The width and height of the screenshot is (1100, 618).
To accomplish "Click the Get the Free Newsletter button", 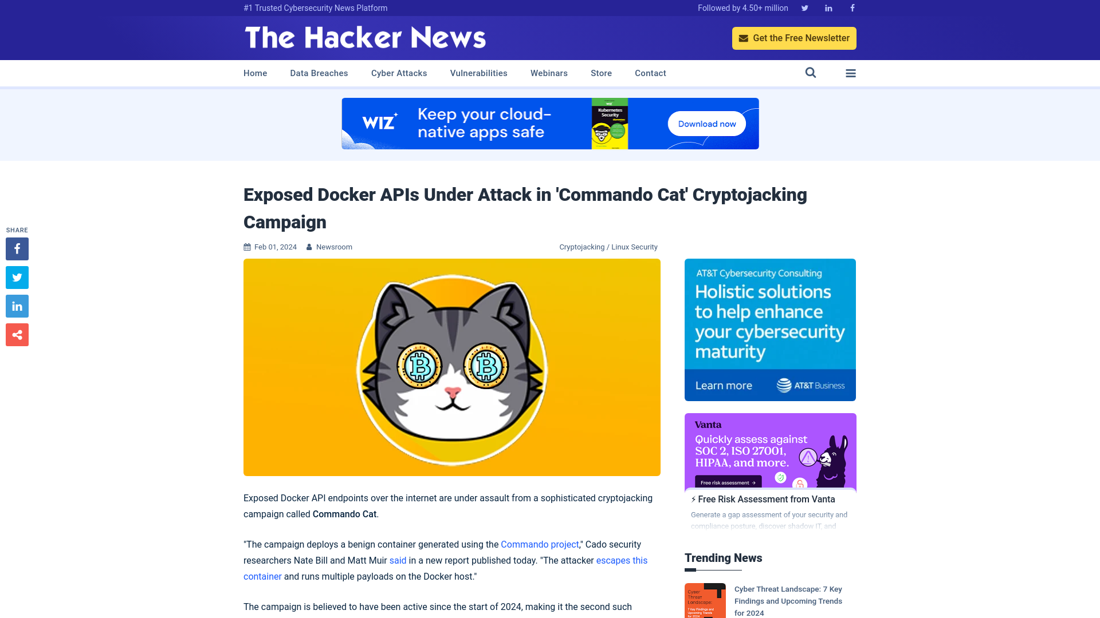I will click(x=794, y=38).
